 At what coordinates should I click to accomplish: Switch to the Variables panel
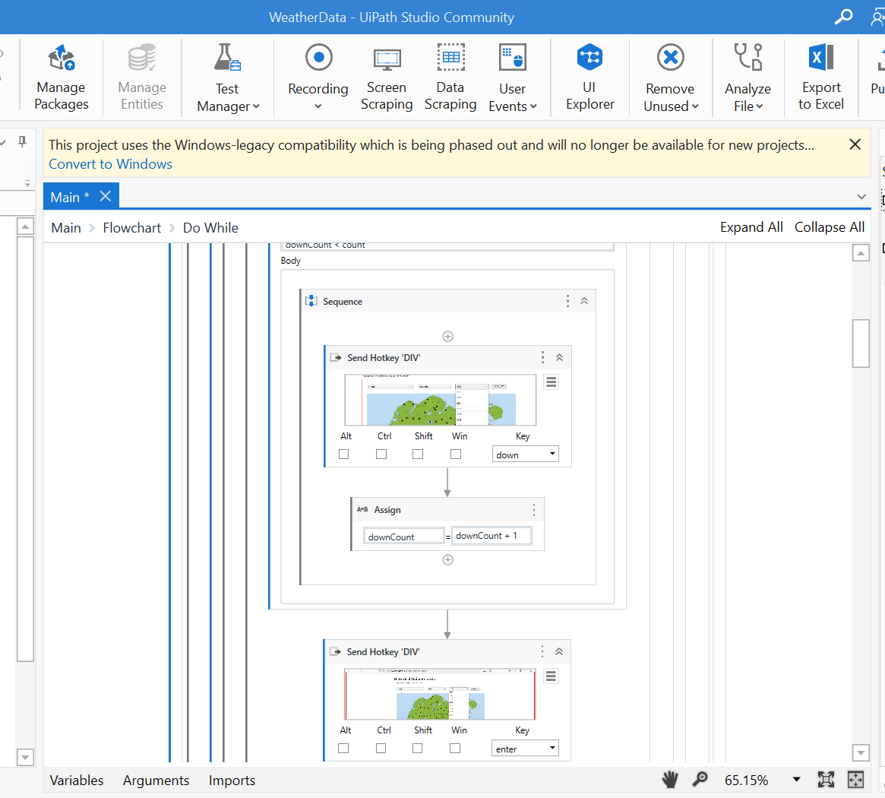(77, 781)
